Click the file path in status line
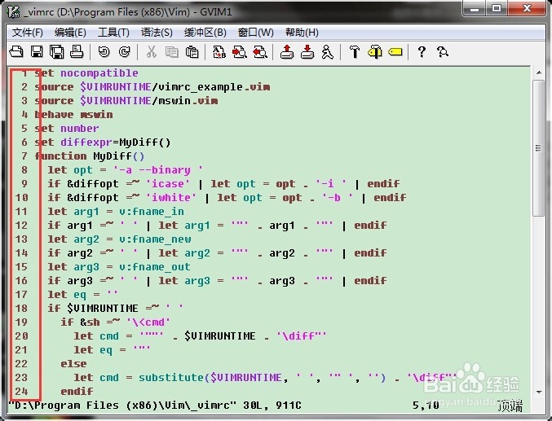The width and height of the screenshot is (552, 421). [121, 406]
